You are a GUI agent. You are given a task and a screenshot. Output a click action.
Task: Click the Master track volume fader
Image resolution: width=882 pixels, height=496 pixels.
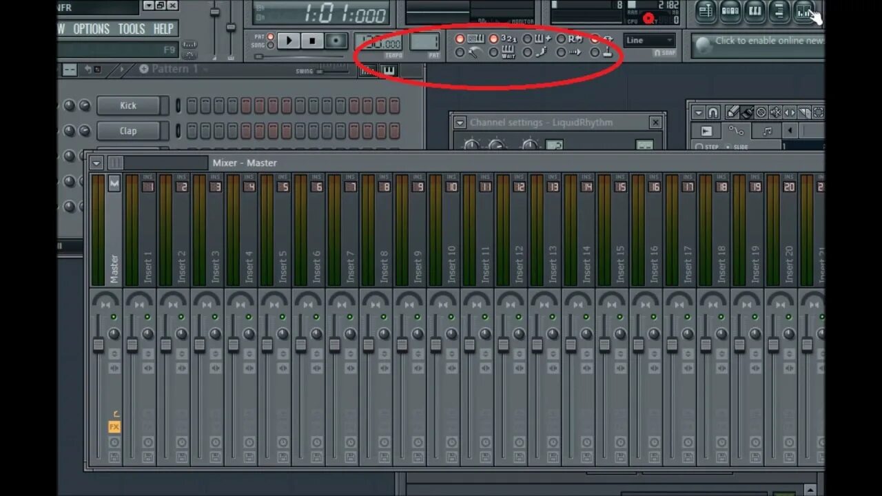point(99,344)
